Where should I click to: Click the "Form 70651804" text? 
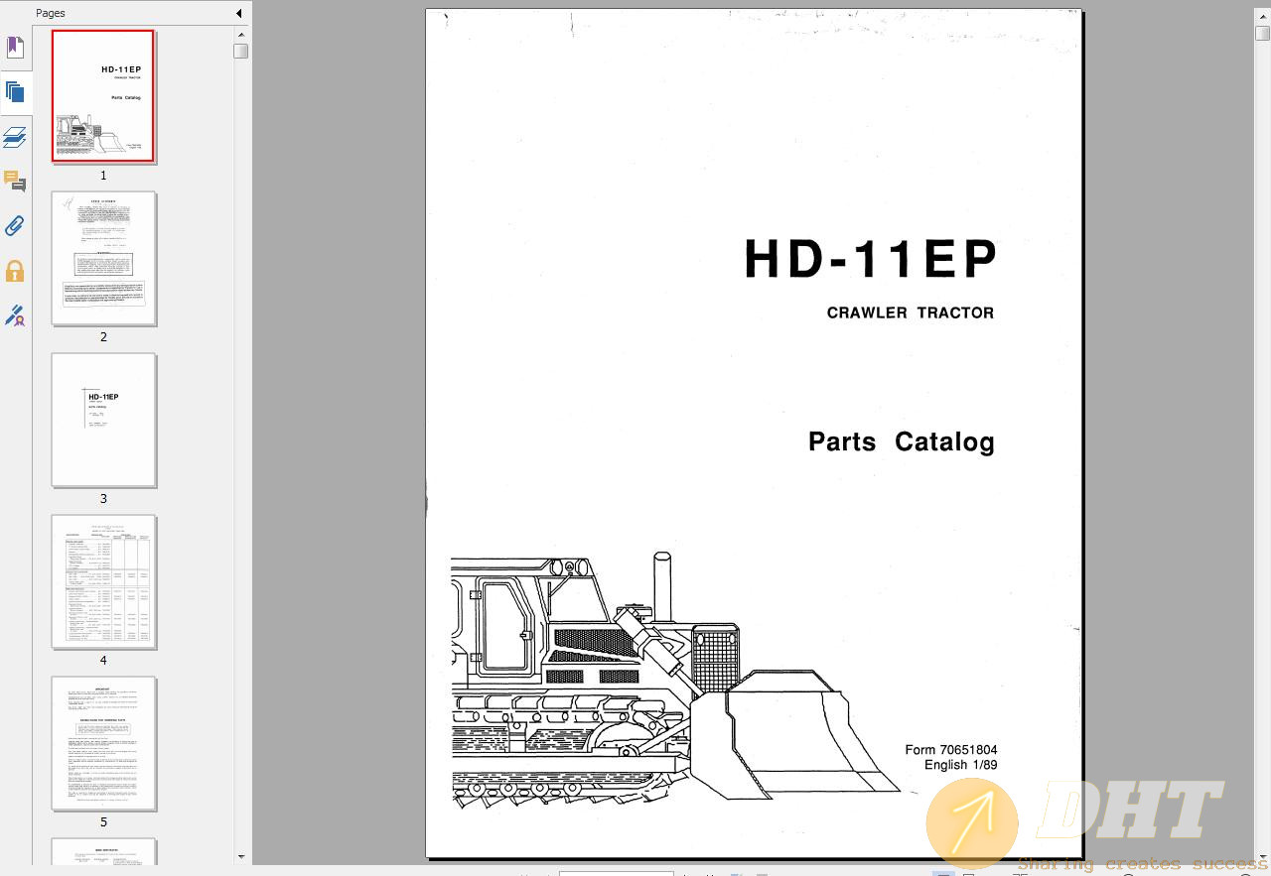(951, 750)
